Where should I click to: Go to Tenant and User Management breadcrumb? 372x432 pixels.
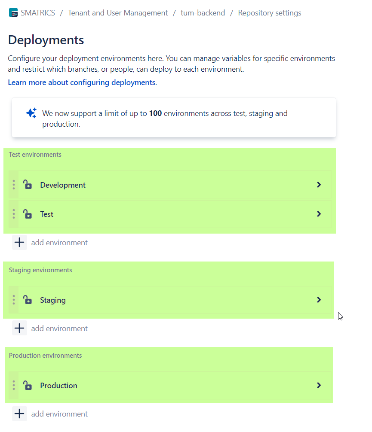[118, 13]
